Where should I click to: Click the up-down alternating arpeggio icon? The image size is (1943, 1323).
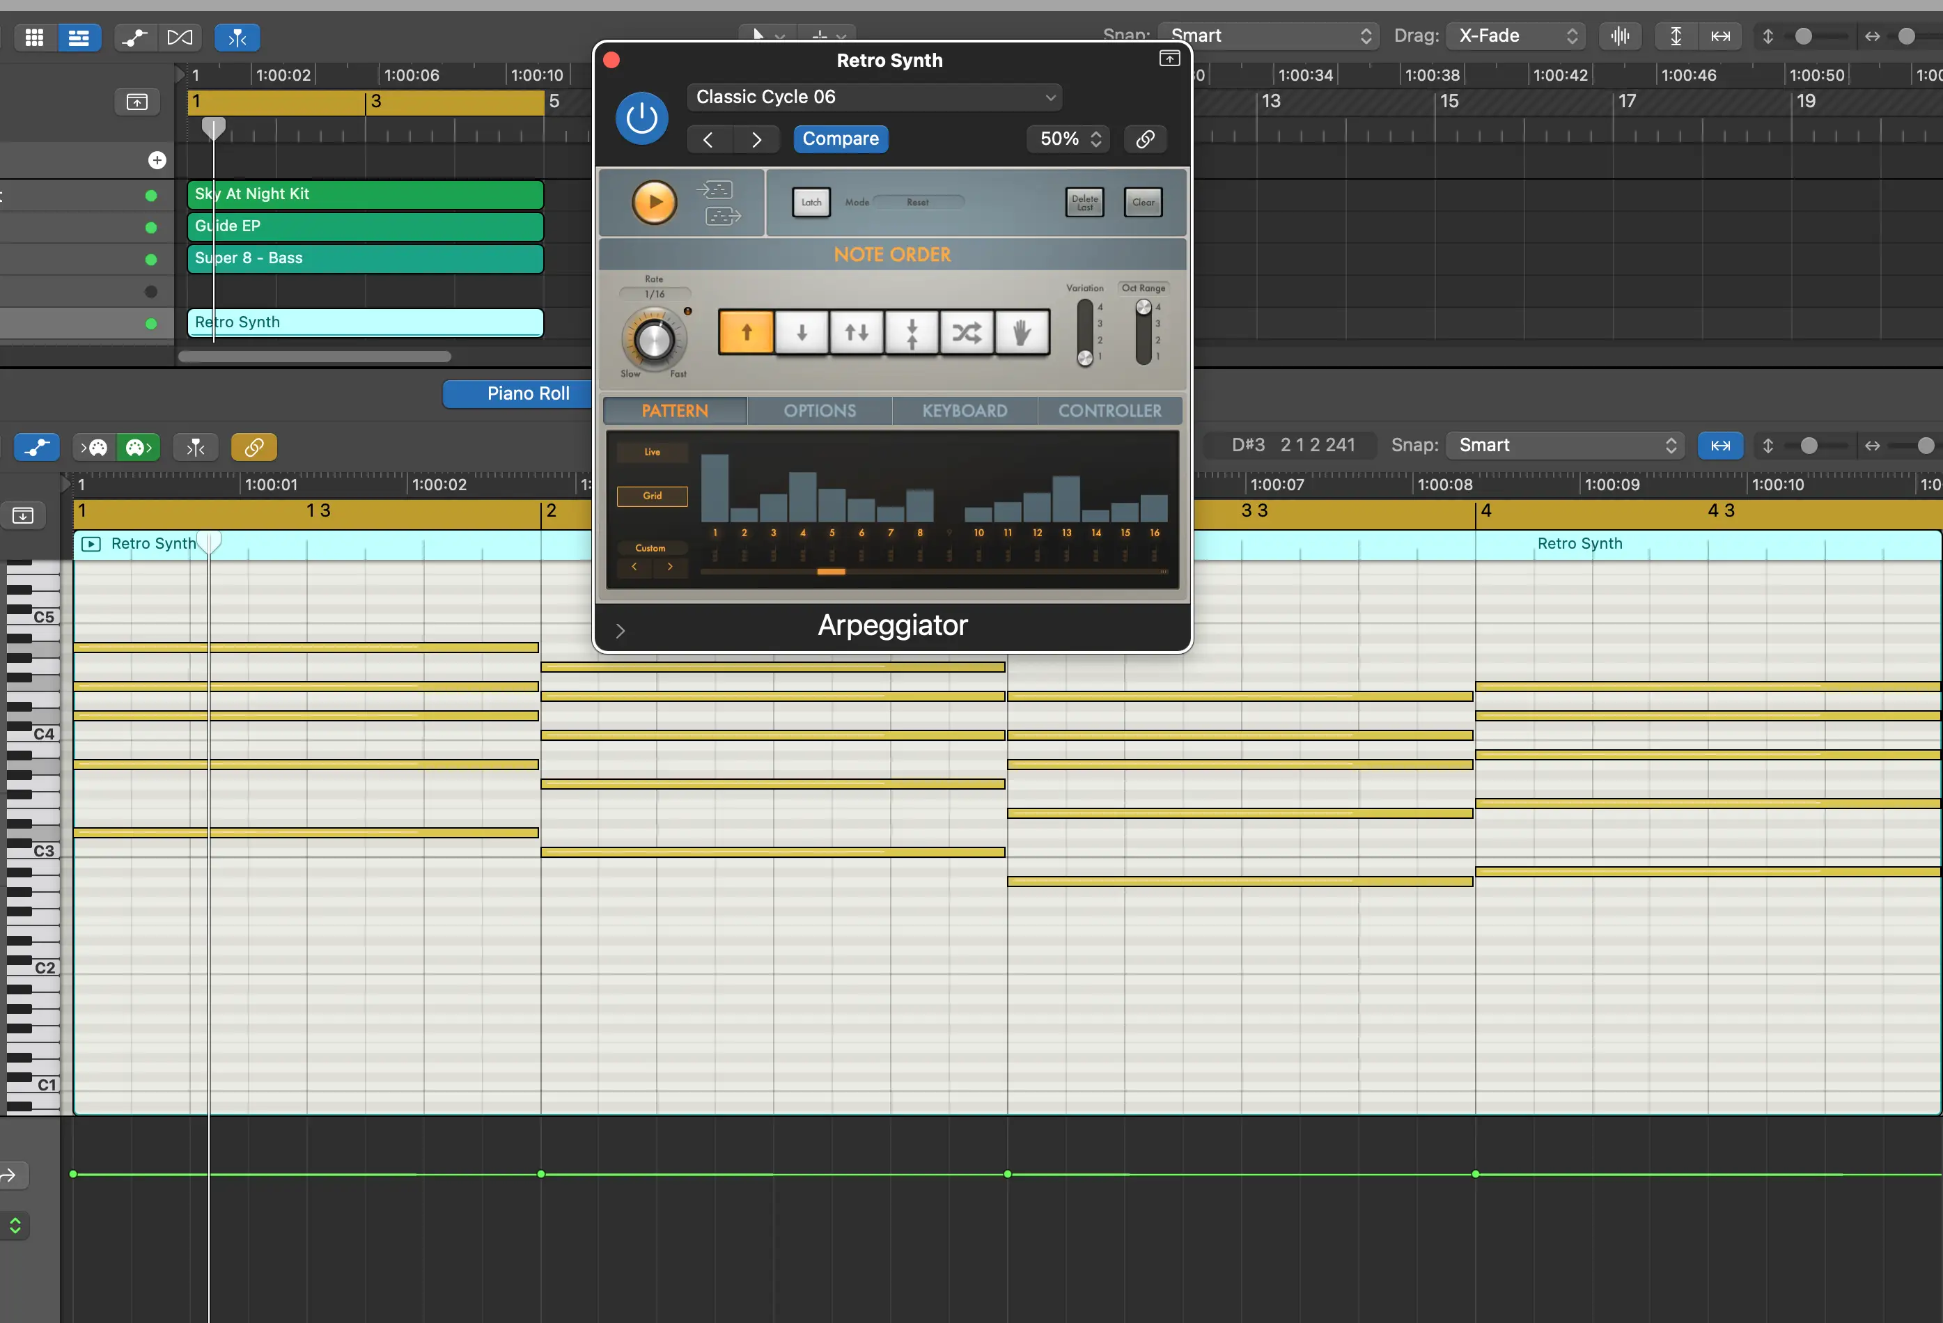click(857, 332)
